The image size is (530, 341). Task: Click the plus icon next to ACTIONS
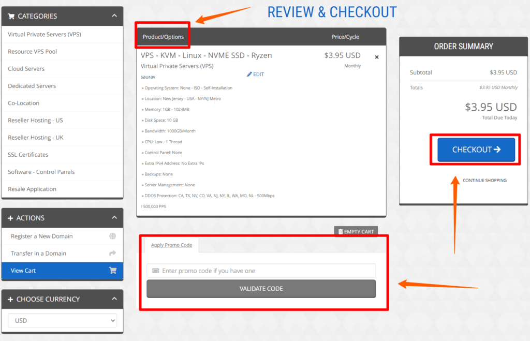pyautogui.click(x=11, y=217)
